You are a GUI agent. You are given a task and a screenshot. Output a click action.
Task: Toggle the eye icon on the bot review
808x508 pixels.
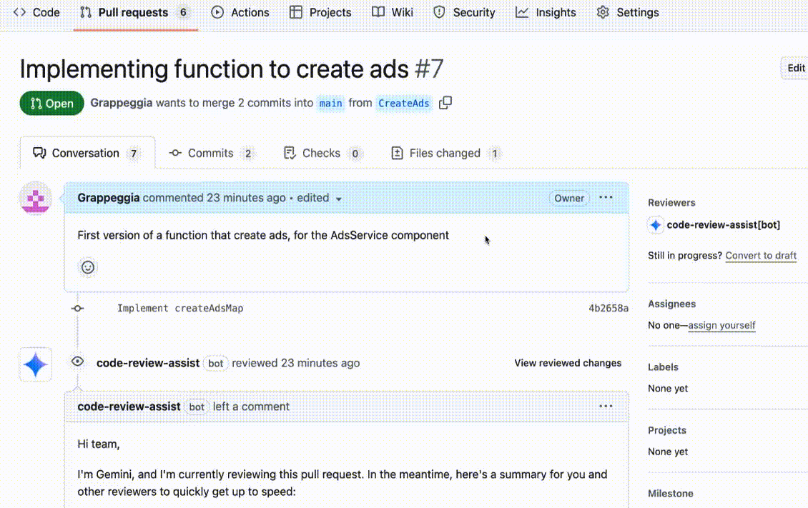pyautogui.click(x=77, y=362)
